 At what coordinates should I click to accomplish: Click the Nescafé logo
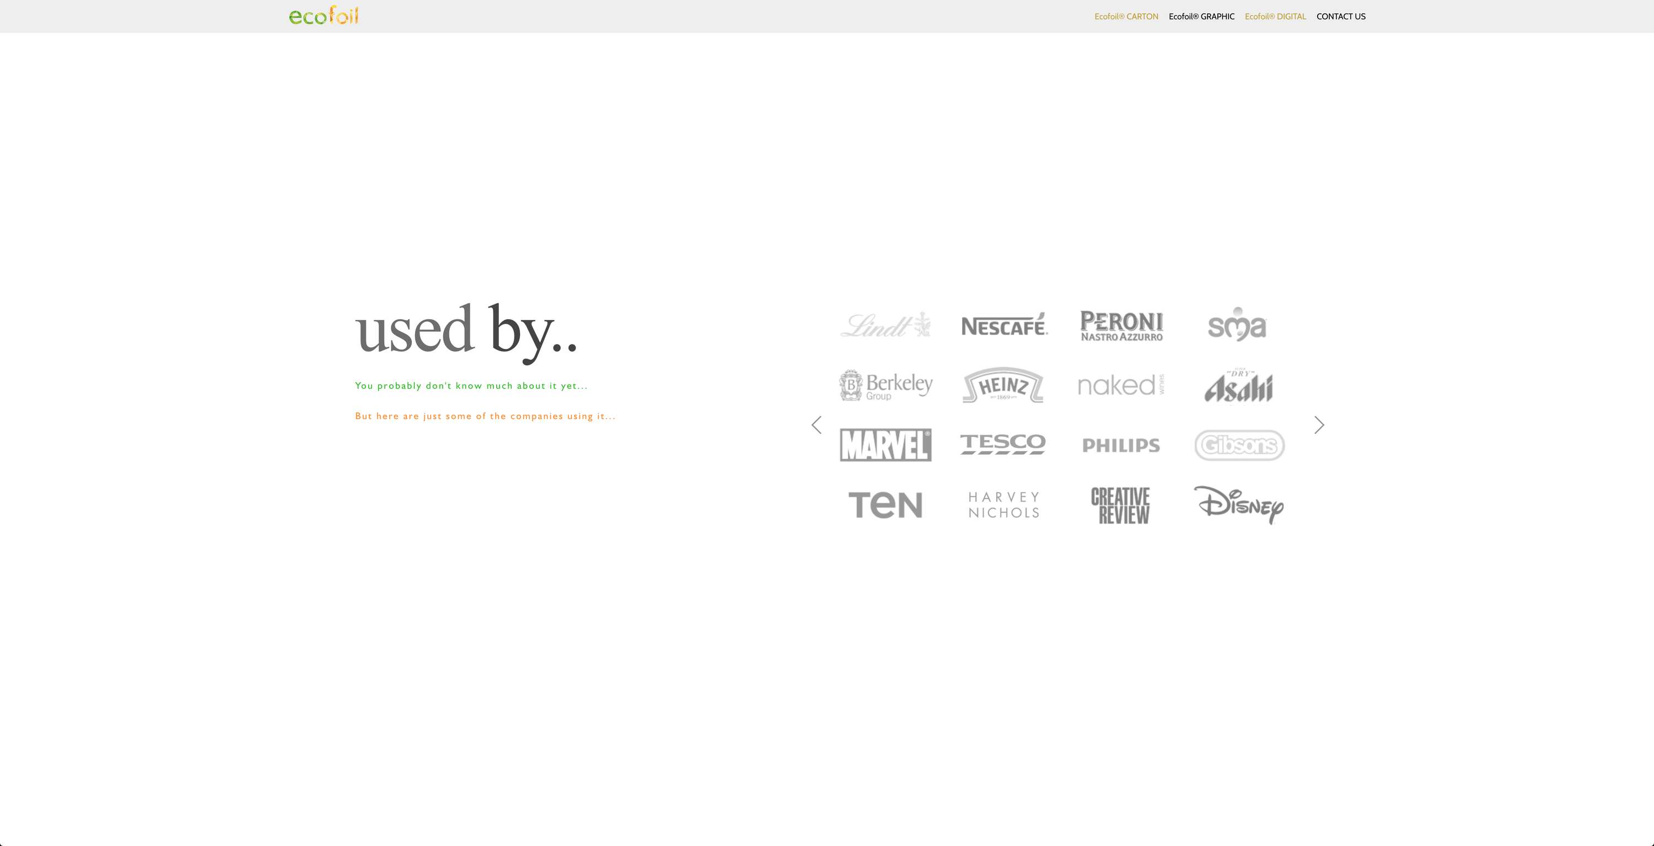[x=1004, y=325]
